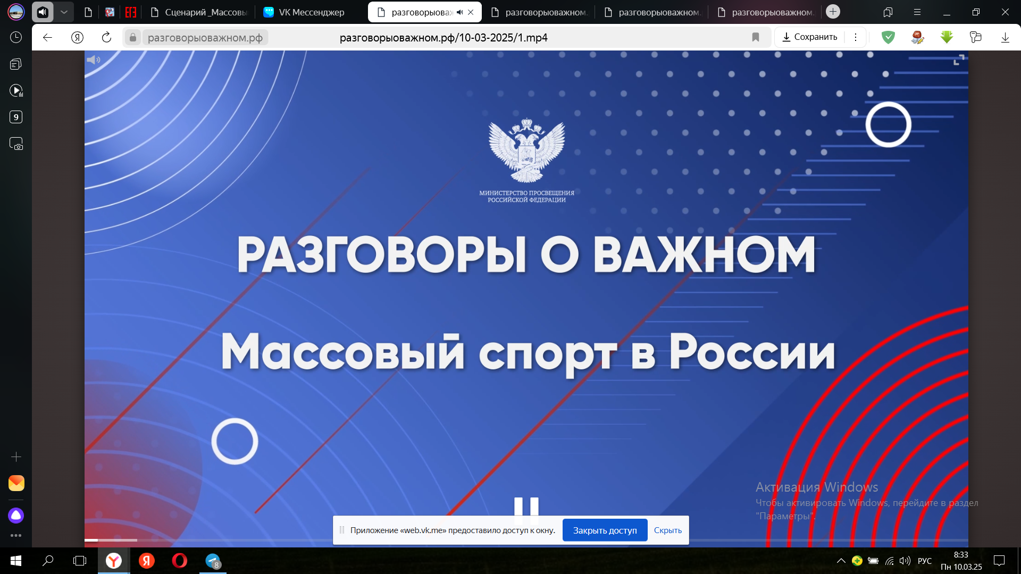Image resolution: width=1021 pixels, height=574 pixels.
Task: Click the sidebar icon numbered 9
Action: pos(16,117)
